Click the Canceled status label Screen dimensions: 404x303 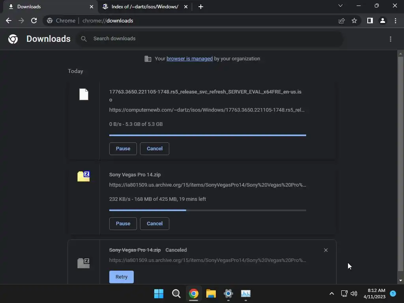tap(176, 250)
